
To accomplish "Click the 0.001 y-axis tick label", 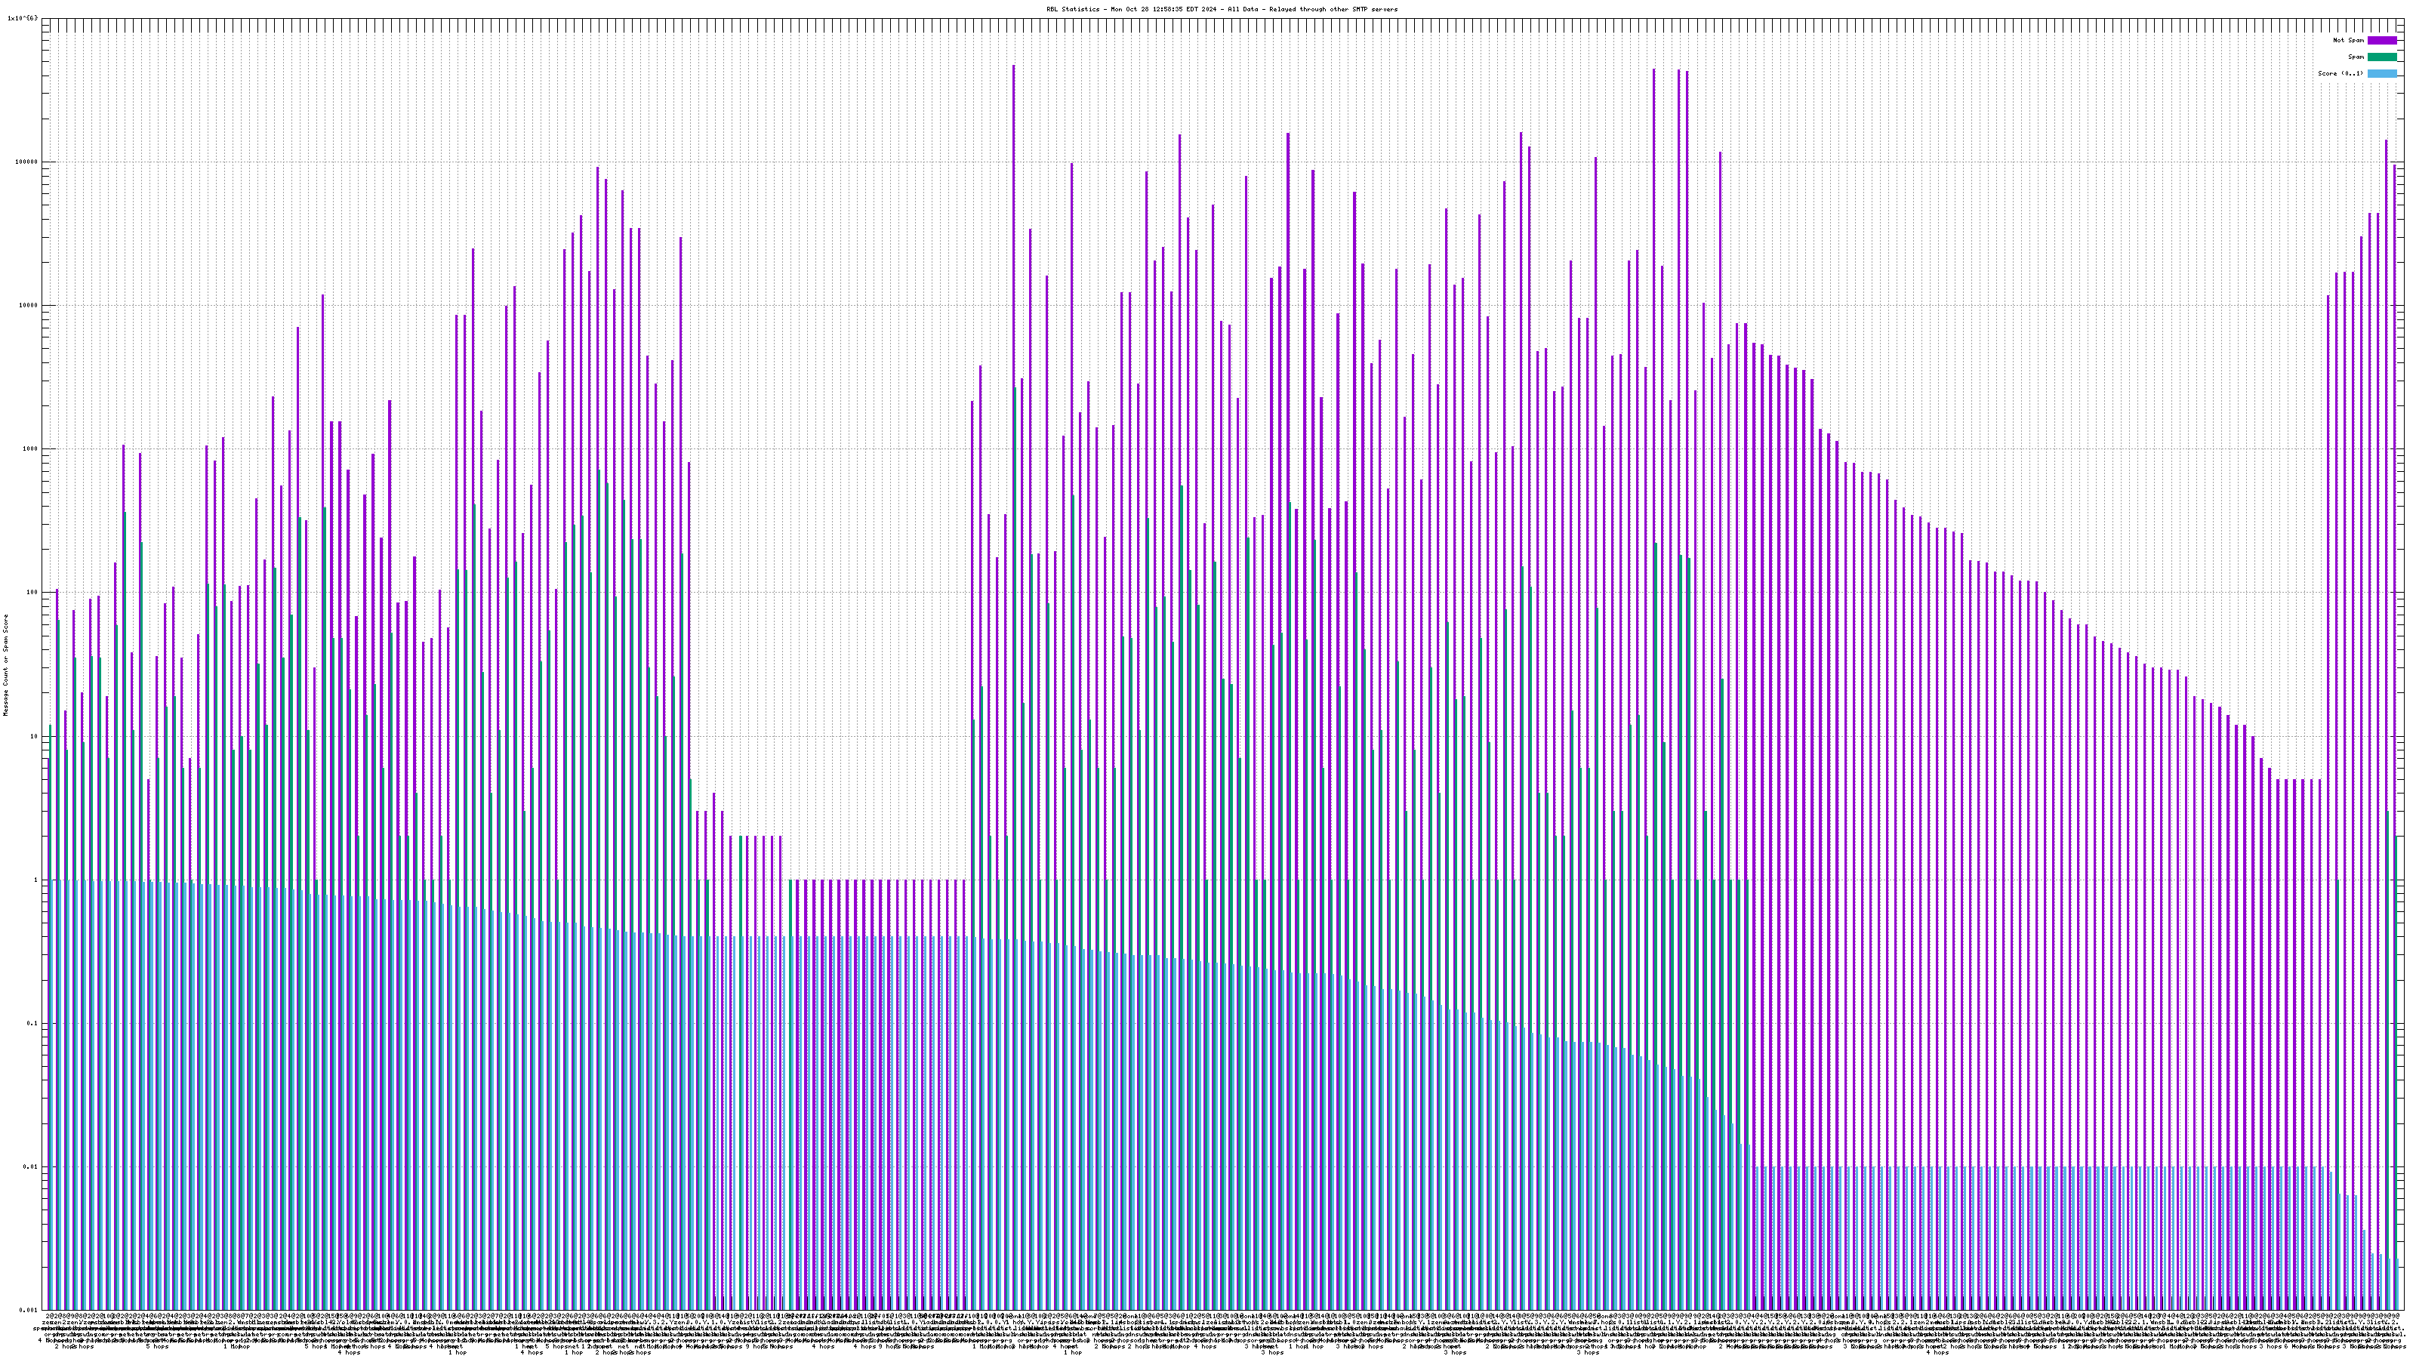I will tap(28, 1309).
